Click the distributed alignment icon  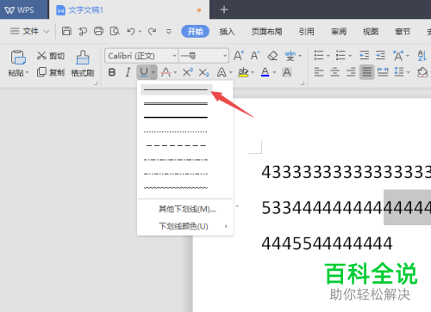click(383, 72)
